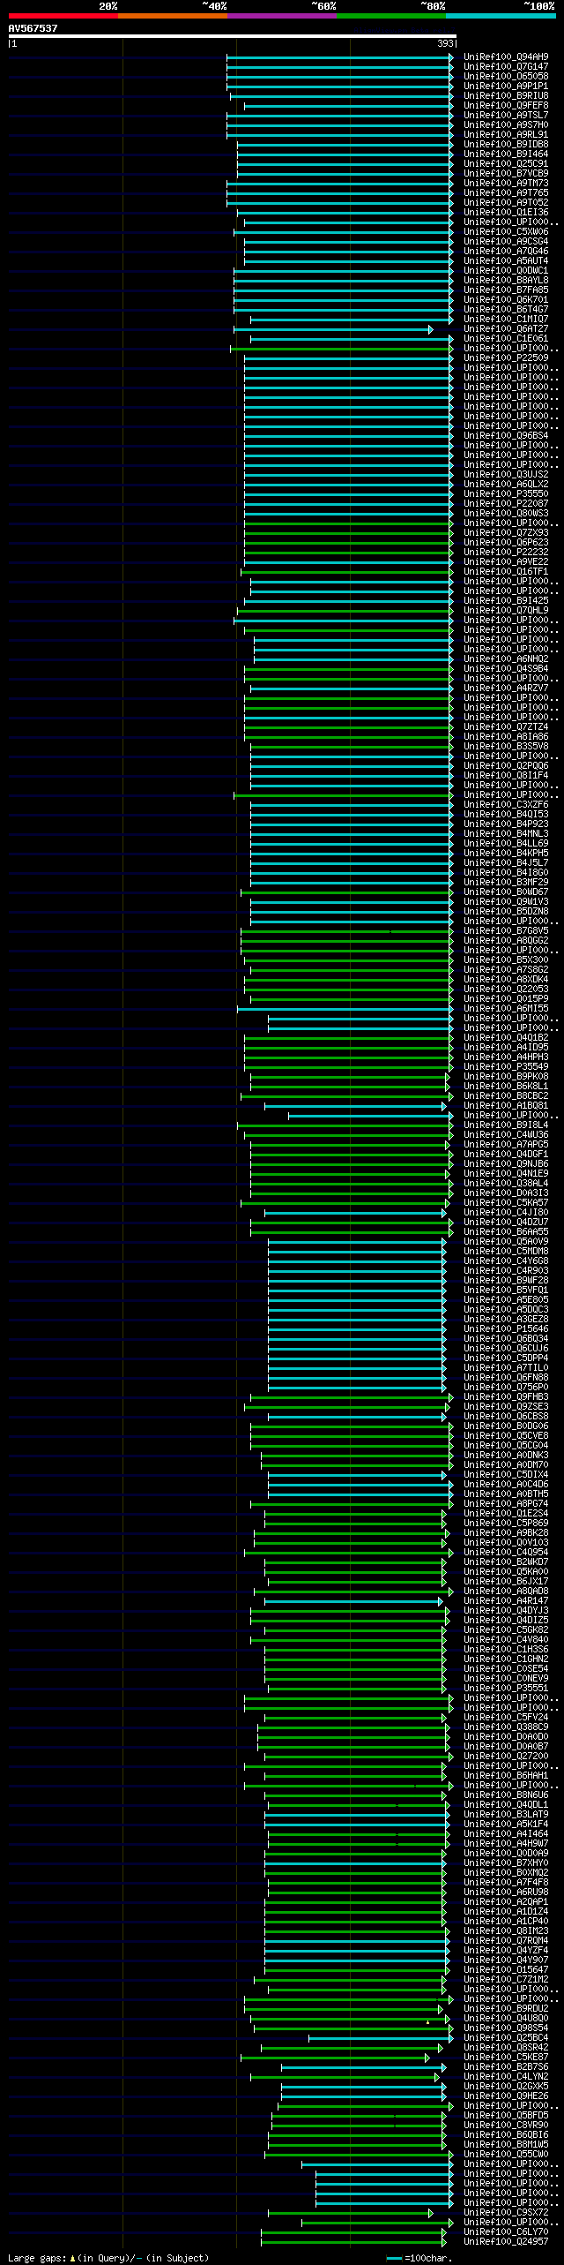Select hit label UniRef100_C1MIQ7

506,319
